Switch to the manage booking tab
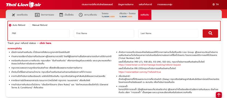Image resolution: width=227 pixels, height=98 pixels. coord(44,15)
